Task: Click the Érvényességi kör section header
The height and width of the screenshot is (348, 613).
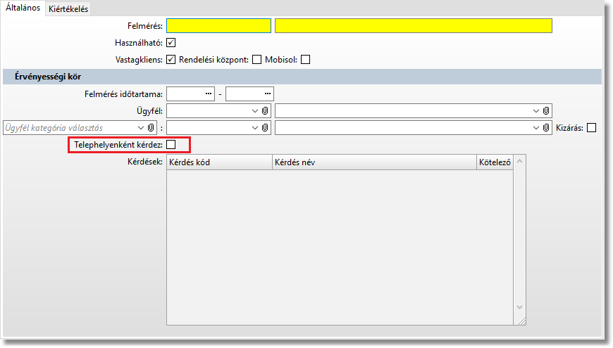Action: pos(302,77)
